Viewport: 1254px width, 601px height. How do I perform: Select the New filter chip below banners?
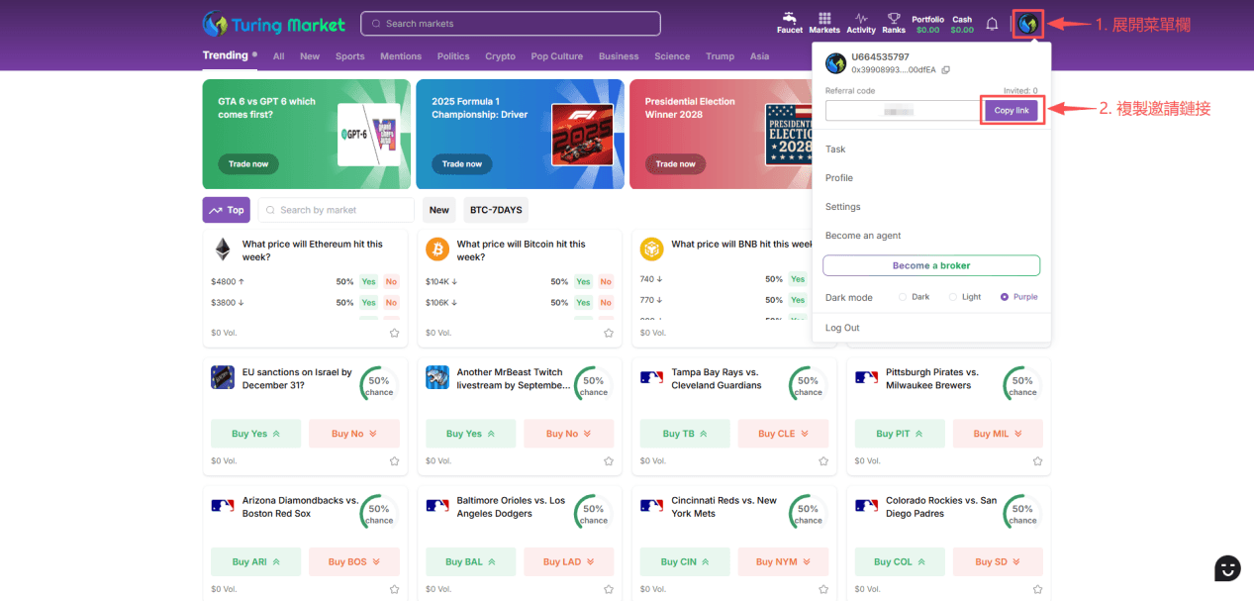[439, 210]
